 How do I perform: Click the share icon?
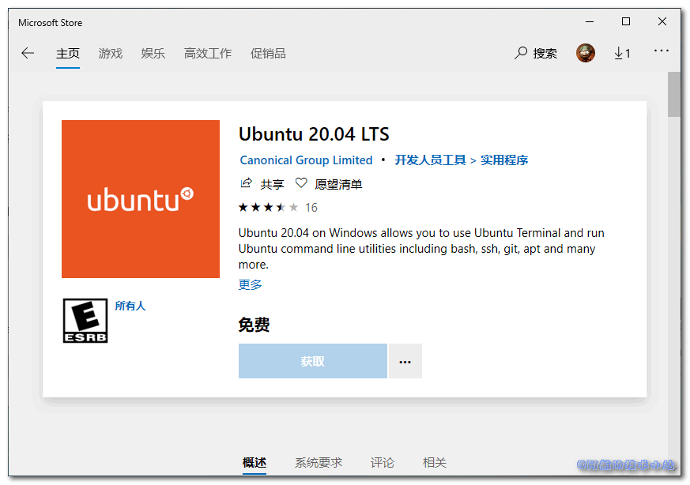point(246,183)
